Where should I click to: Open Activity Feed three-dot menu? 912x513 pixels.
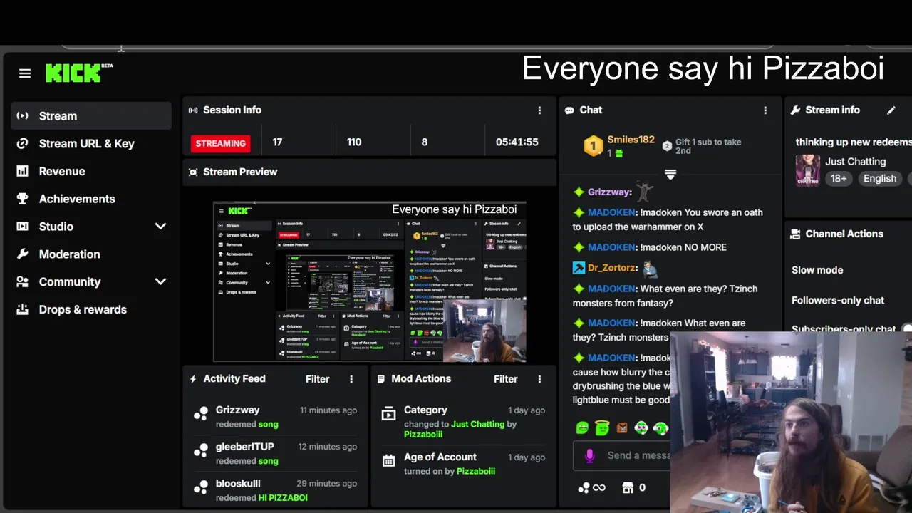[x=351, y=379]
